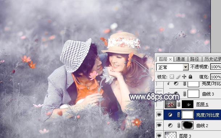Click the lock position move icon

click(x=184, y=77)
